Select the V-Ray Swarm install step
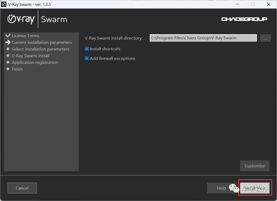 click(30, 56)
